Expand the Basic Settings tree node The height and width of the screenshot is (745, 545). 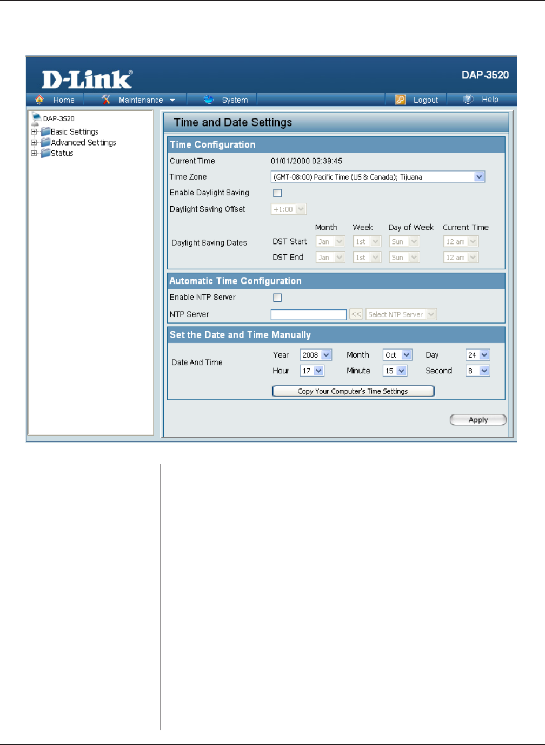34,131
